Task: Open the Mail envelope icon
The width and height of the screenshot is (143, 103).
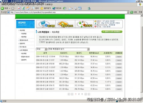Action: 70,9
